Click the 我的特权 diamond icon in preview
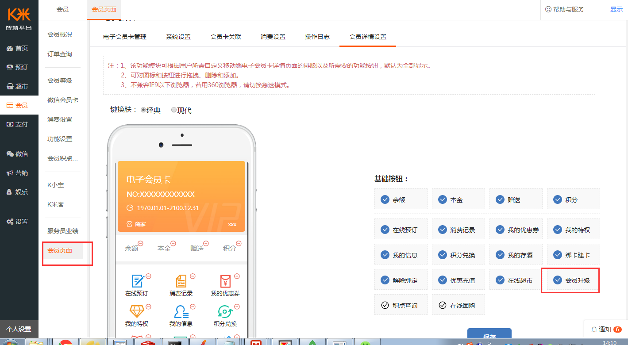The height and width of the screenshot is (345, 628). click(x=137, y=311)
